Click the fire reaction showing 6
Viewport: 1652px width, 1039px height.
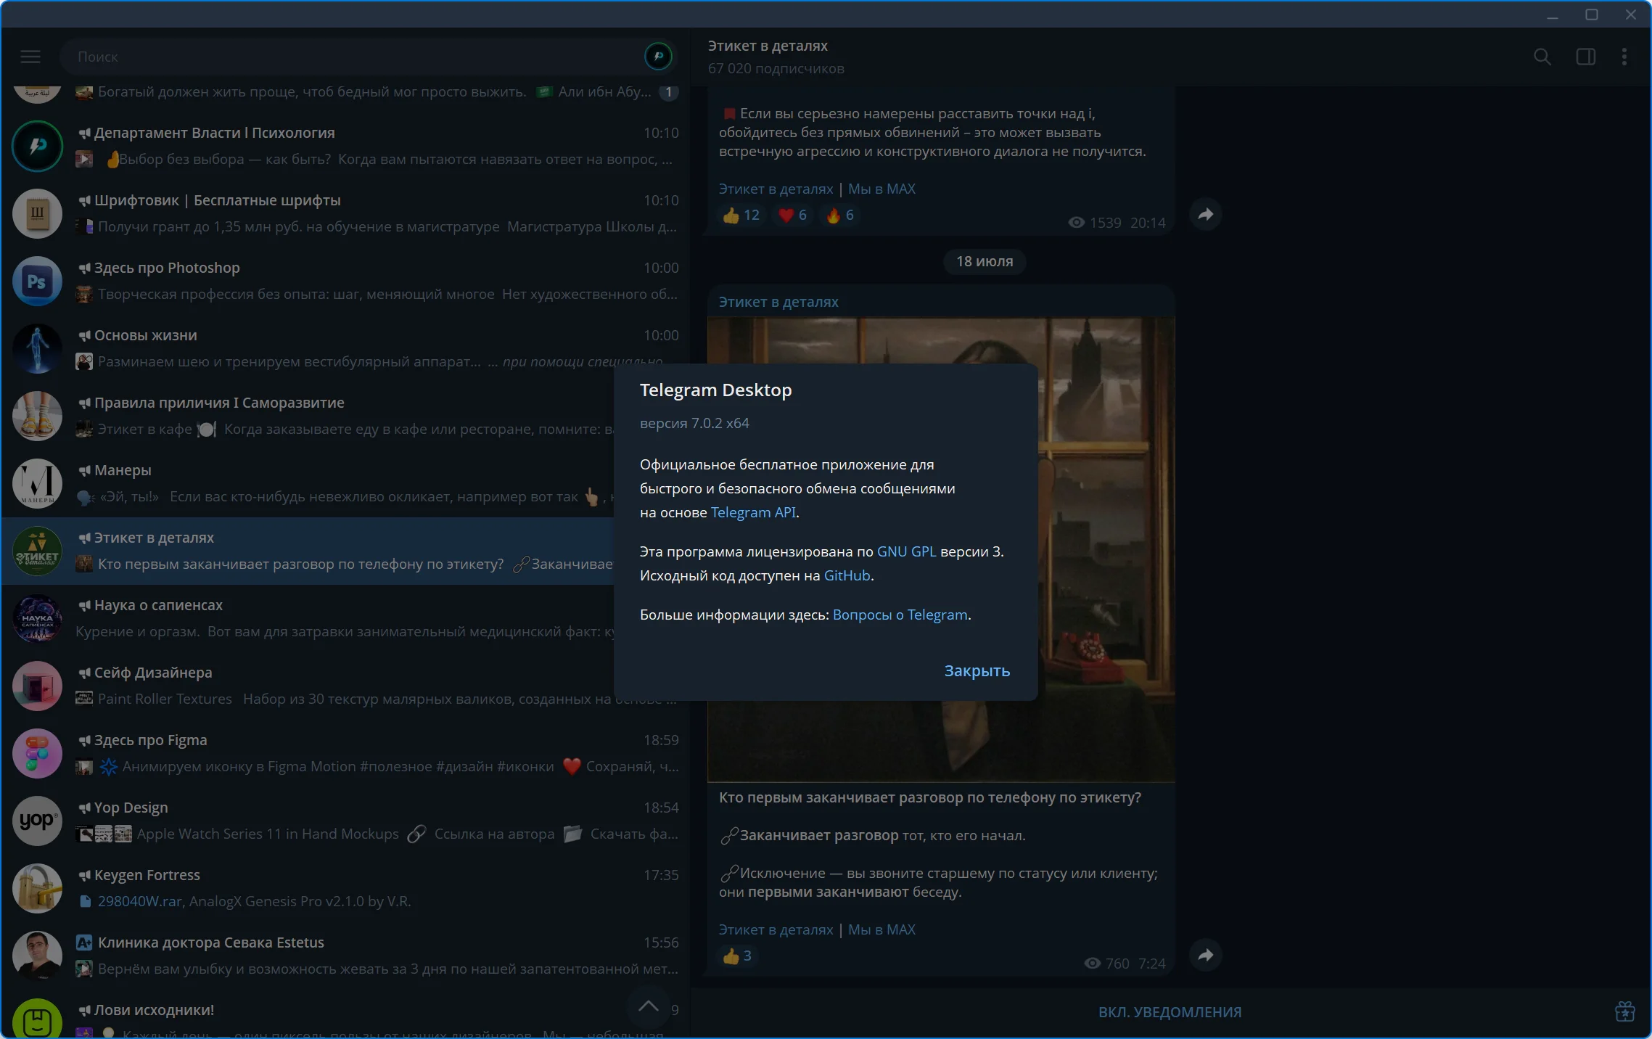840,215
